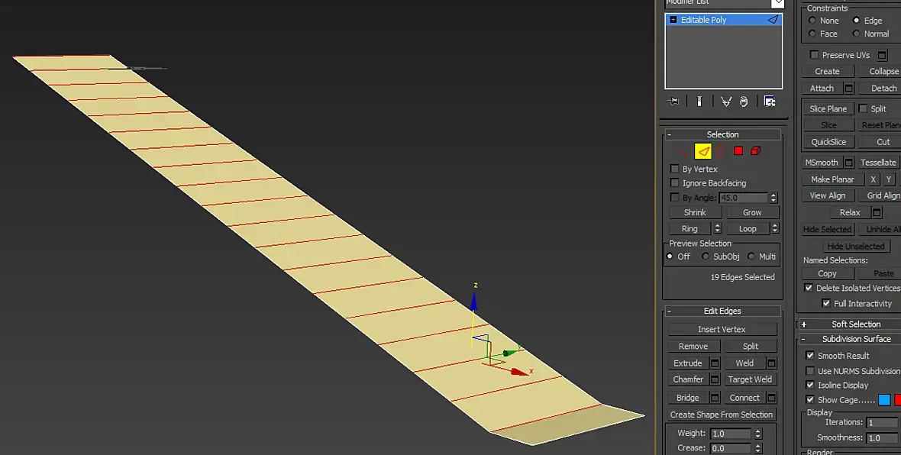The image size is (901, 455).
Task: Click the move gizmo Y axis arrow
Action: tap(510, 353)
